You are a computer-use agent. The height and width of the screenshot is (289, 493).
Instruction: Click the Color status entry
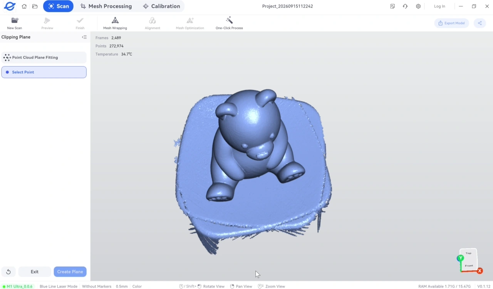click(x=137, y=286)
